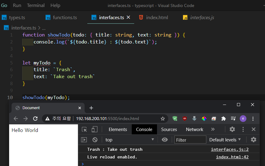This screenshot has width=265, height=166.
Task: Open DevTools customize three-dot menu
Action: [243, 129]
